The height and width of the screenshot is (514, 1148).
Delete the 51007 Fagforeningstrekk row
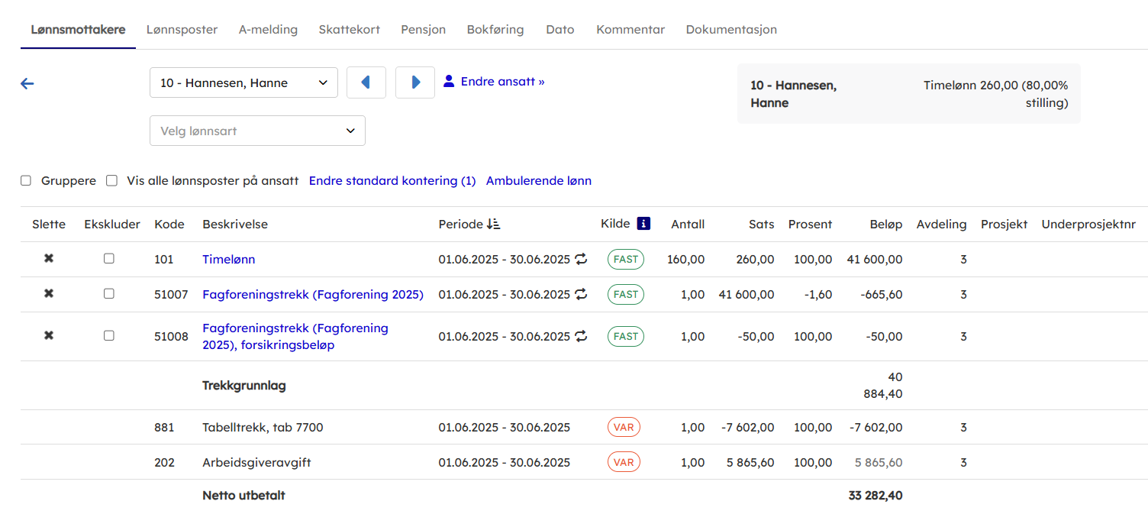coord(49,294)
